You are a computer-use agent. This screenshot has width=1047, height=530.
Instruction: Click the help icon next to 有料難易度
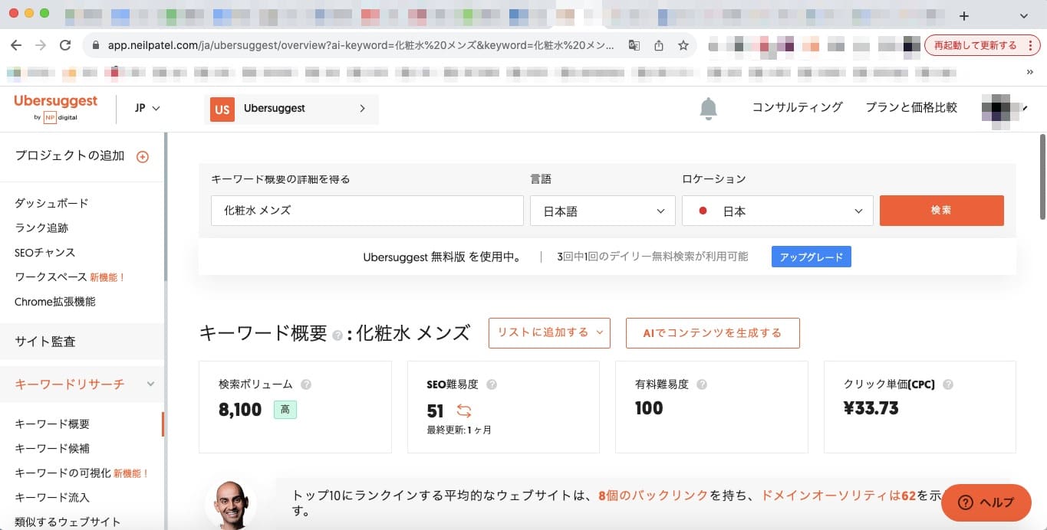[702, 384]
